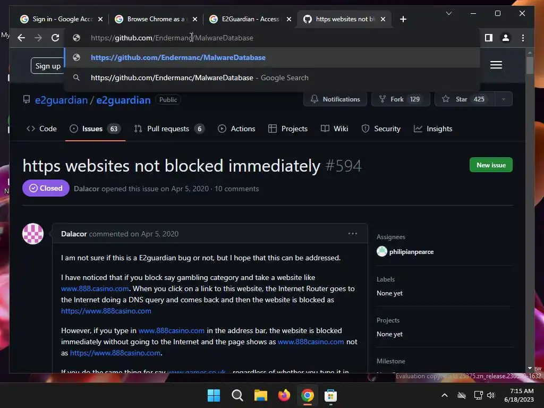This screenshot has width=544, height=408.
Task: Launch Firefox from the taskbar
Action: click(284, 395)
